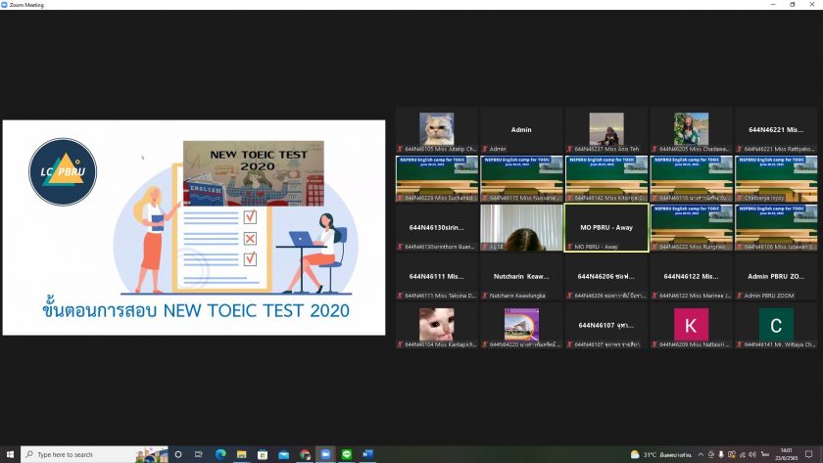Open Google Chrome from the taskbar
This screenshot has width=823, height=463.
click(305, 454)
